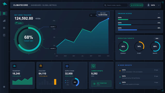This screenshot has width=165, height=93.
Task: Click the search magnifier icon
Action: [x=105, y=5]
